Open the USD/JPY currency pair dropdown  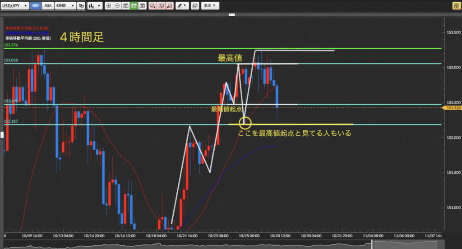pos(15,6)
